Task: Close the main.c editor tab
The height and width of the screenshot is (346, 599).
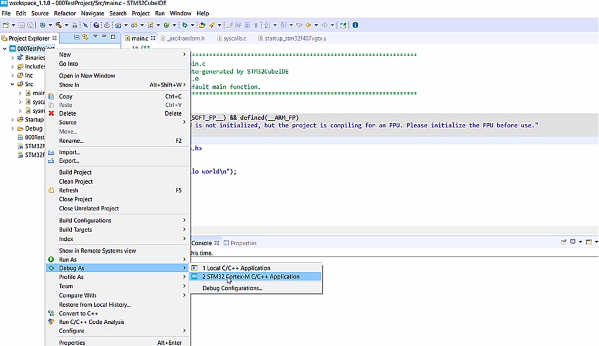Action: [153, 38]
